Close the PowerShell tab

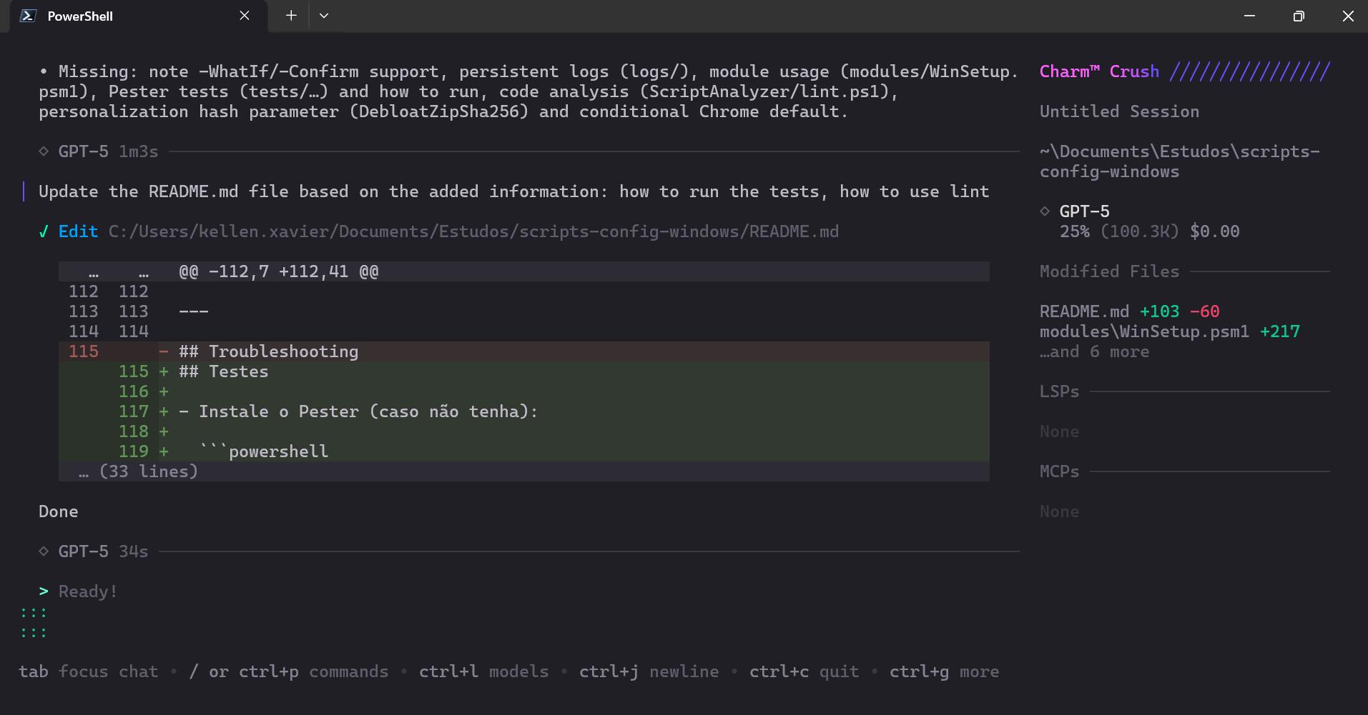[245, 16]
